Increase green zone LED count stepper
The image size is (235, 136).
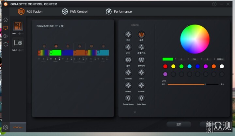click(59, 58)
